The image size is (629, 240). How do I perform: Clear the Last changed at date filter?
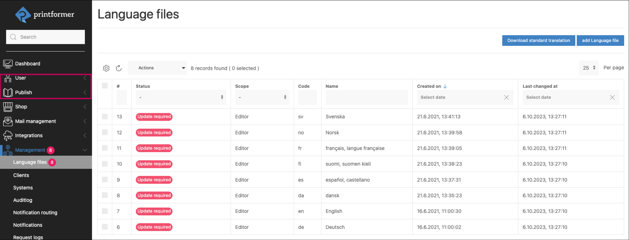pos(612,97)
